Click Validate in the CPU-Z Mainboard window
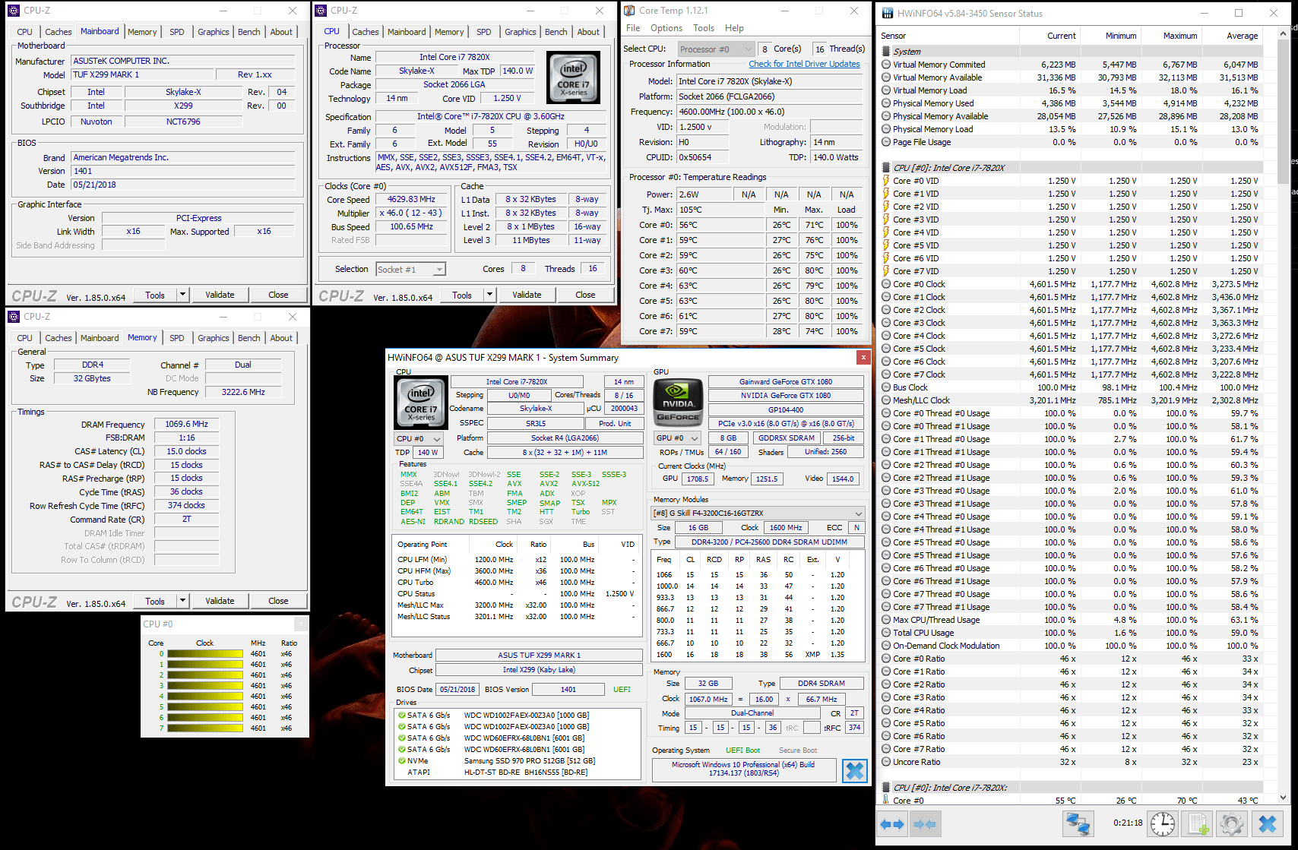 (220, 295)
